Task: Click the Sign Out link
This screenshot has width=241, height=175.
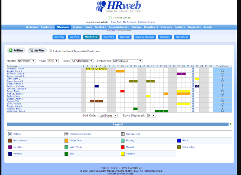Action: pos(116,22)
